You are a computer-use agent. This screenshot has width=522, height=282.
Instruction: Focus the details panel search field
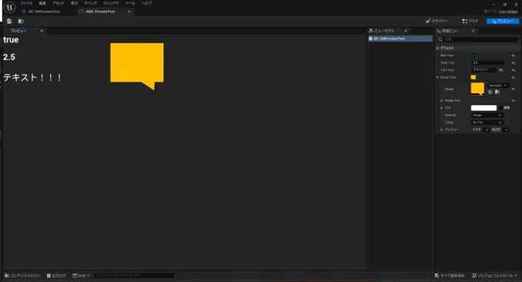[477, 40]
